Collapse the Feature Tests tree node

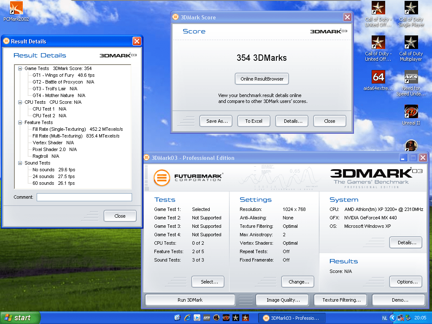[20, 122]
